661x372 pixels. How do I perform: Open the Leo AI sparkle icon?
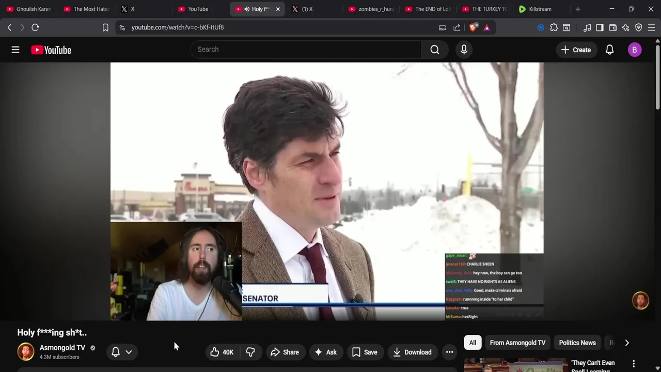click(626, 27)
